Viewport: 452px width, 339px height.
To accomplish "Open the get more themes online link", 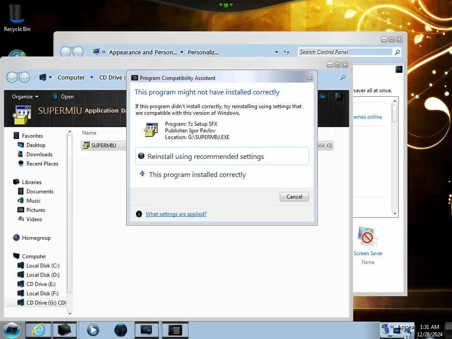I will pyautogui.click(x=368, y=117).
